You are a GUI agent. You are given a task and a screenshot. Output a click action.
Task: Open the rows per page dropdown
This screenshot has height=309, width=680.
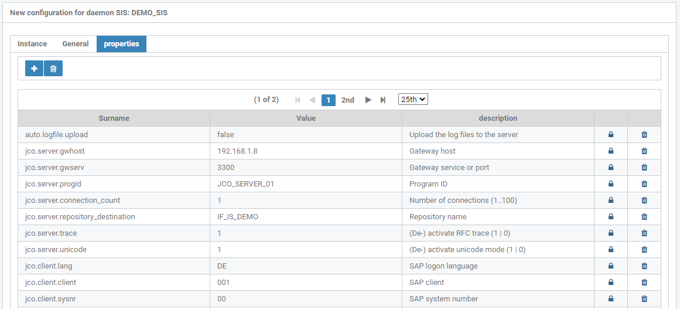[413, 100]
